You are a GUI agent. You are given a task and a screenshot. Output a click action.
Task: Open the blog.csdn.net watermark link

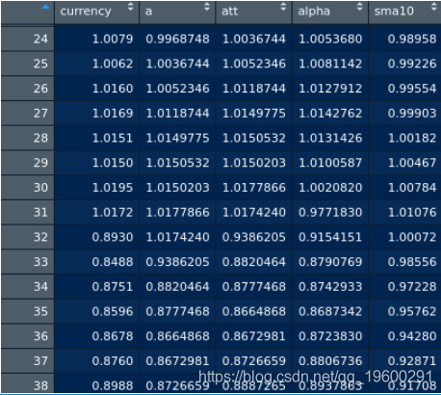coord(316,376)
